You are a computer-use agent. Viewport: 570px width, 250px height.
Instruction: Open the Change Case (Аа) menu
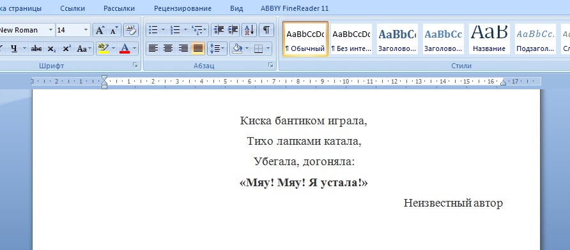pos(84,48)
